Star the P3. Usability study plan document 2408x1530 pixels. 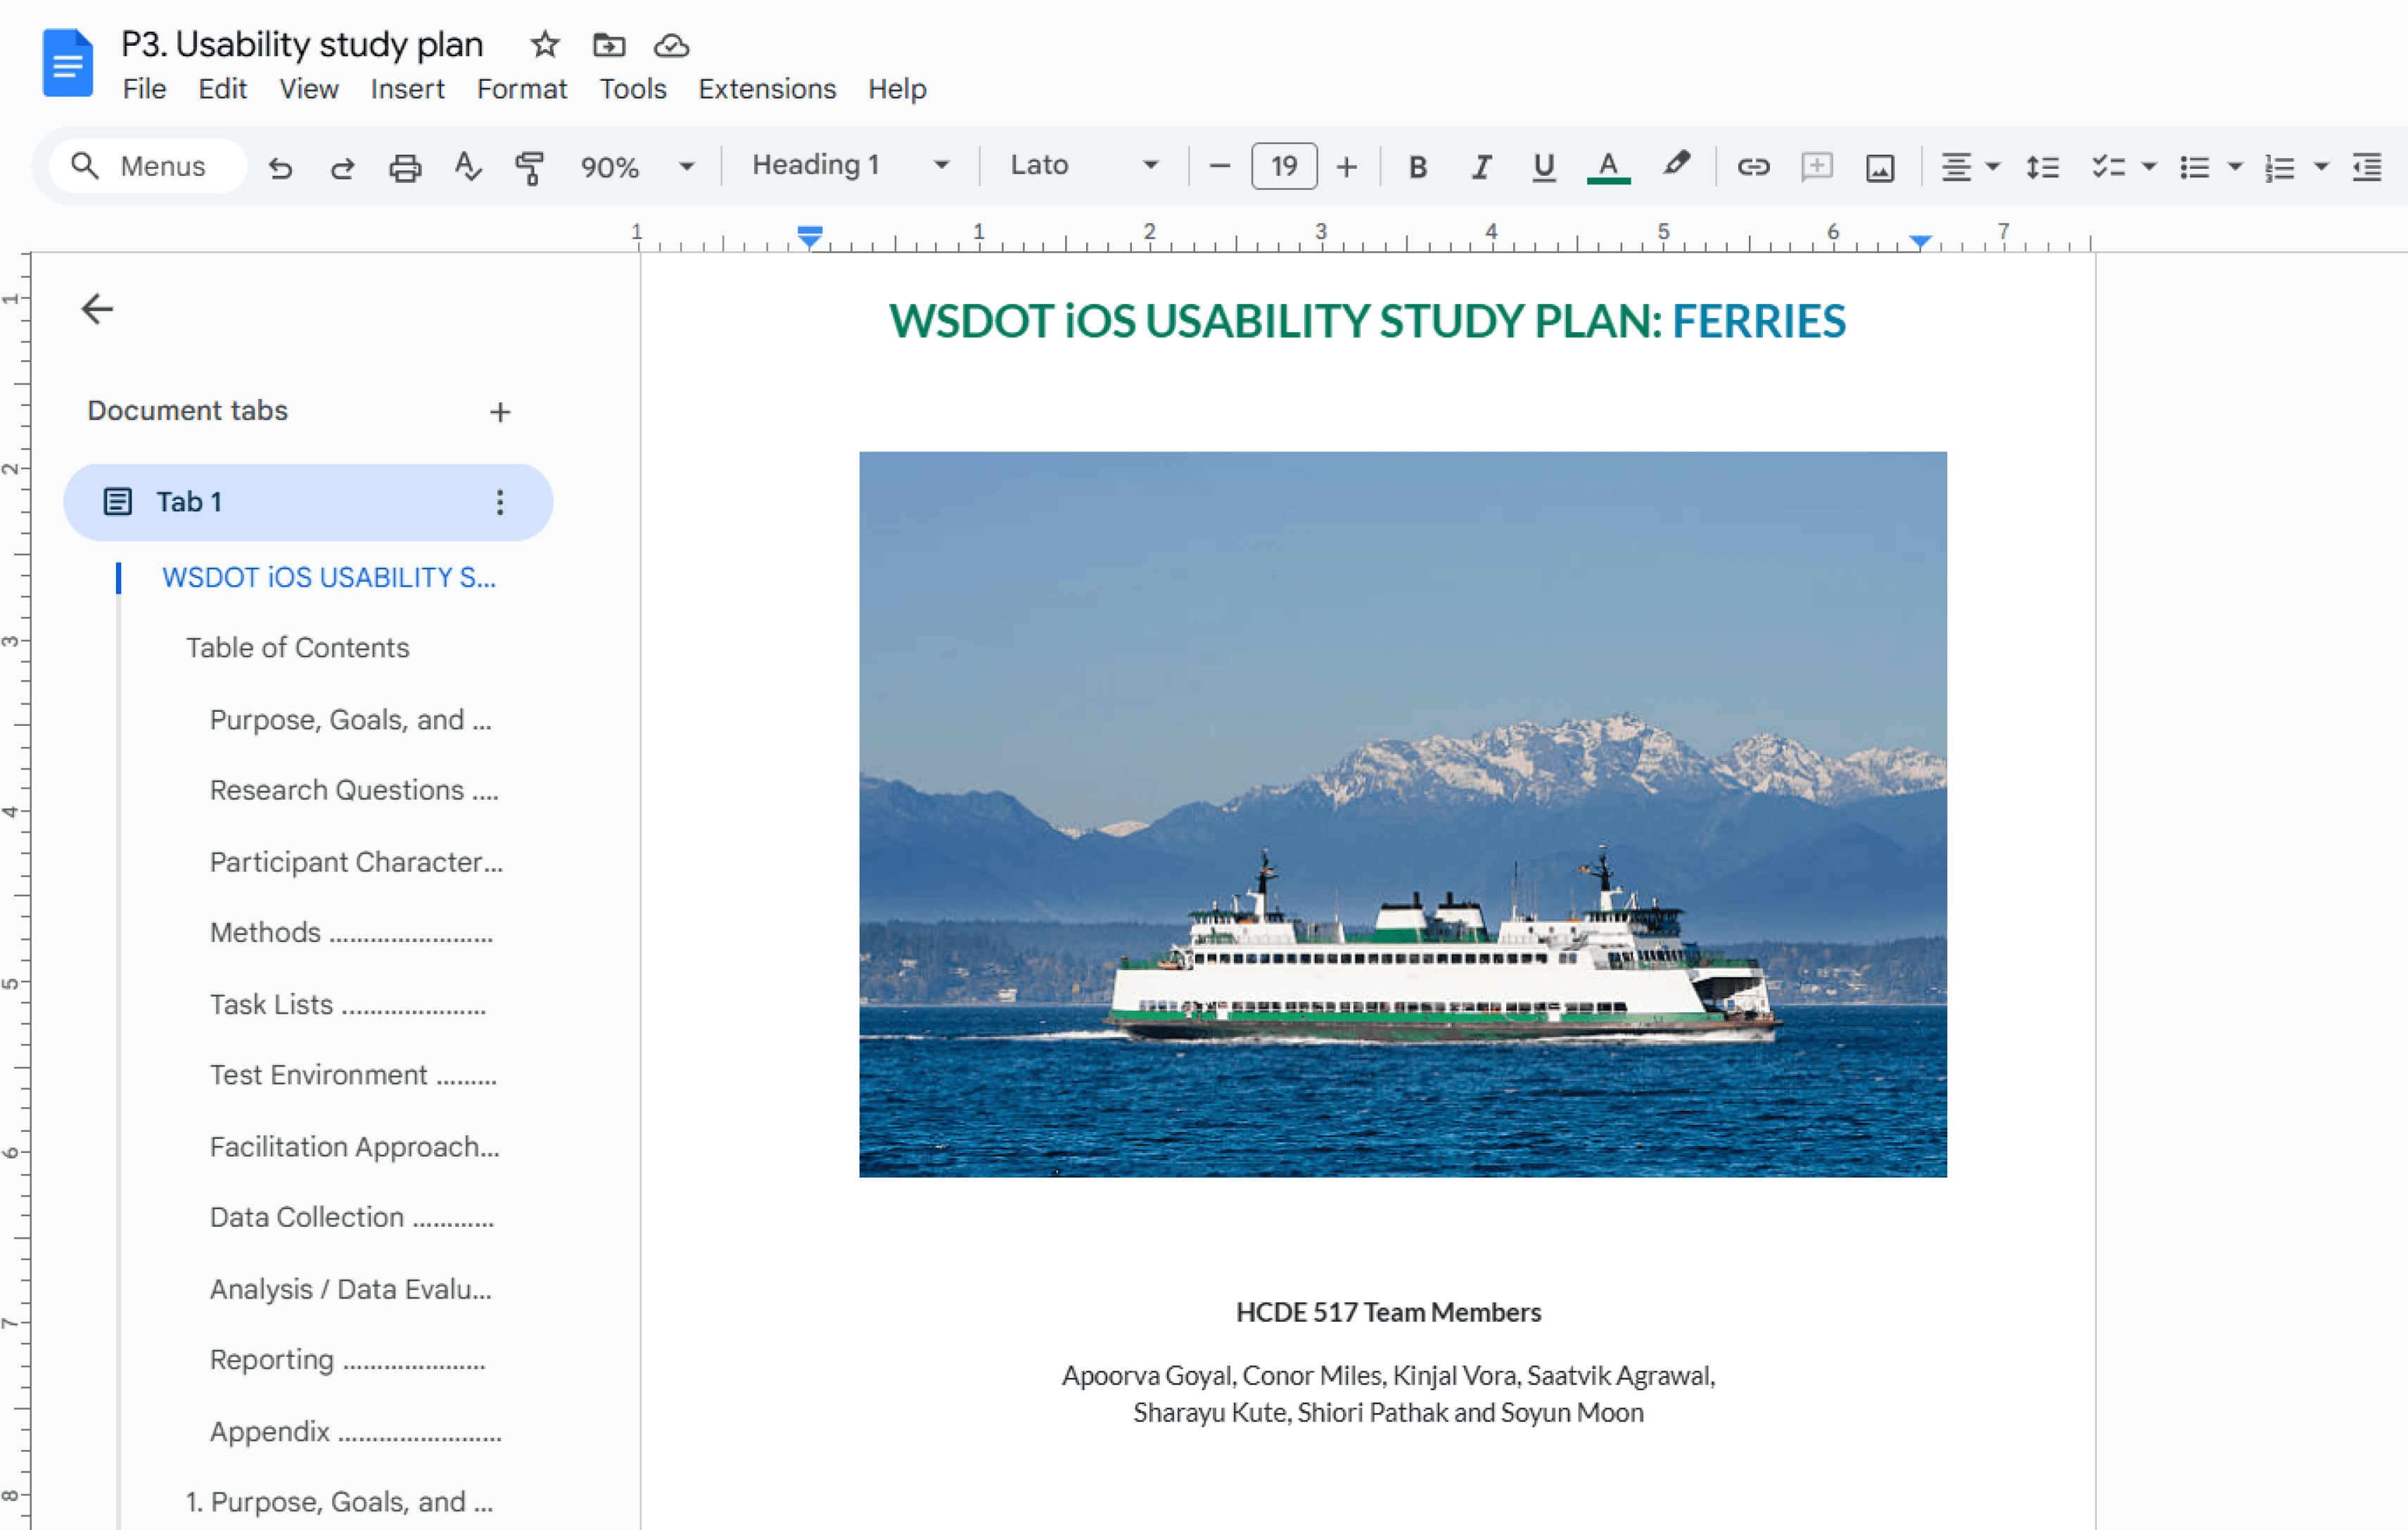(x=545, y=45)
